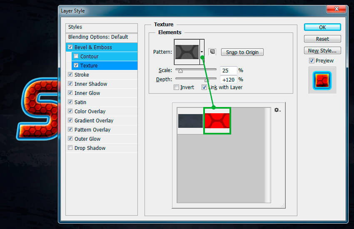The width and height of the screenshot is (354, 229).
Task: Select the red hexagon pattern thumbnail
Action: click(217, 121)
